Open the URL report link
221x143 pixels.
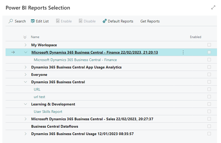point(37,89)
